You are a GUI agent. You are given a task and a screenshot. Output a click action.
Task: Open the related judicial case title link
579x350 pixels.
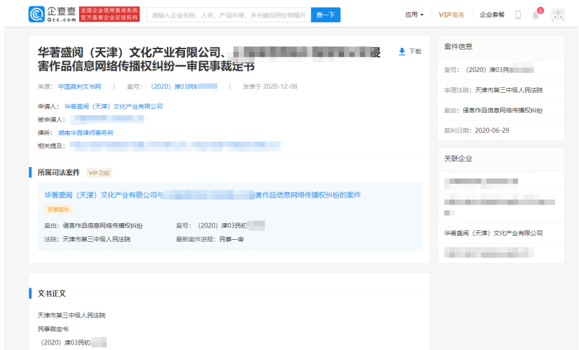(202, 195)
